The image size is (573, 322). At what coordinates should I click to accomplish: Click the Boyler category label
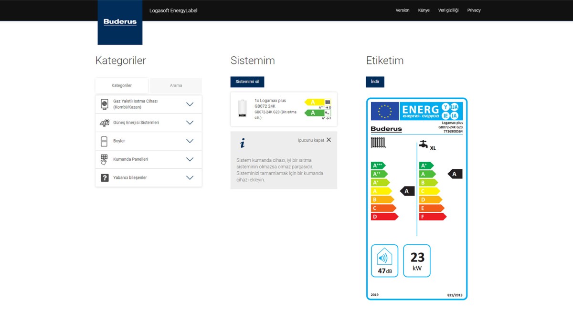(x=119, y=141)
